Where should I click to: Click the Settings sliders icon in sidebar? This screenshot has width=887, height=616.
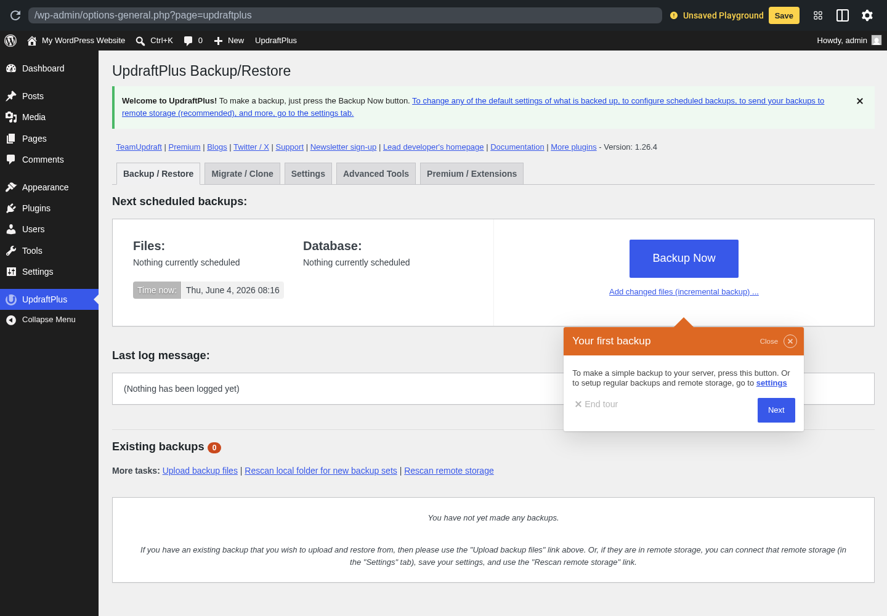coord(11,272)
